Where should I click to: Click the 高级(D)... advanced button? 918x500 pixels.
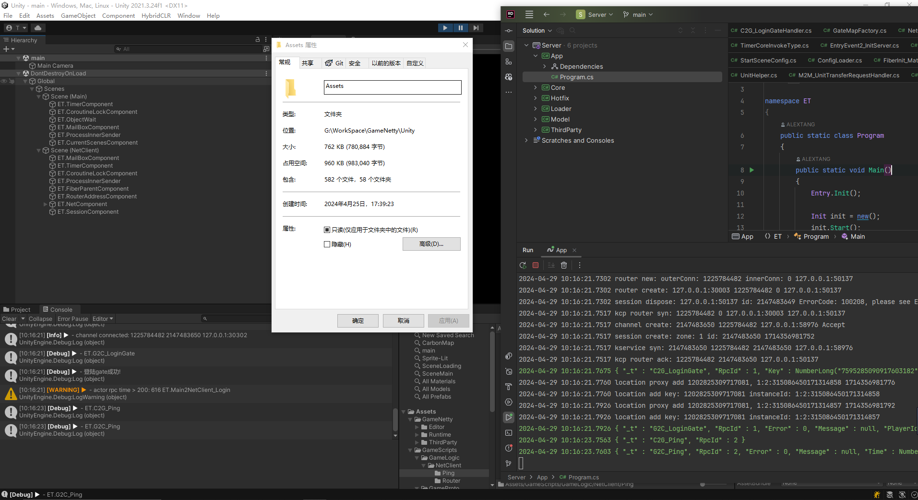[x=431, y=244]
